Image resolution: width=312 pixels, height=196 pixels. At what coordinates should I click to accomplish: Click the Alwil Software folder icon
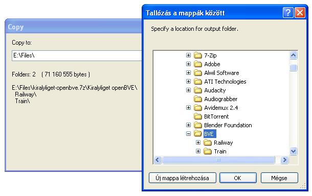[x=198, y=73]
